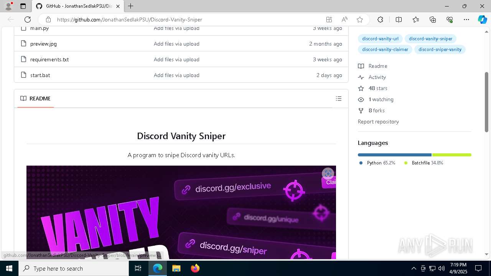491x276 pixels.
Task: Open the Favorites list icon
Action: click(x=416, y=20)
